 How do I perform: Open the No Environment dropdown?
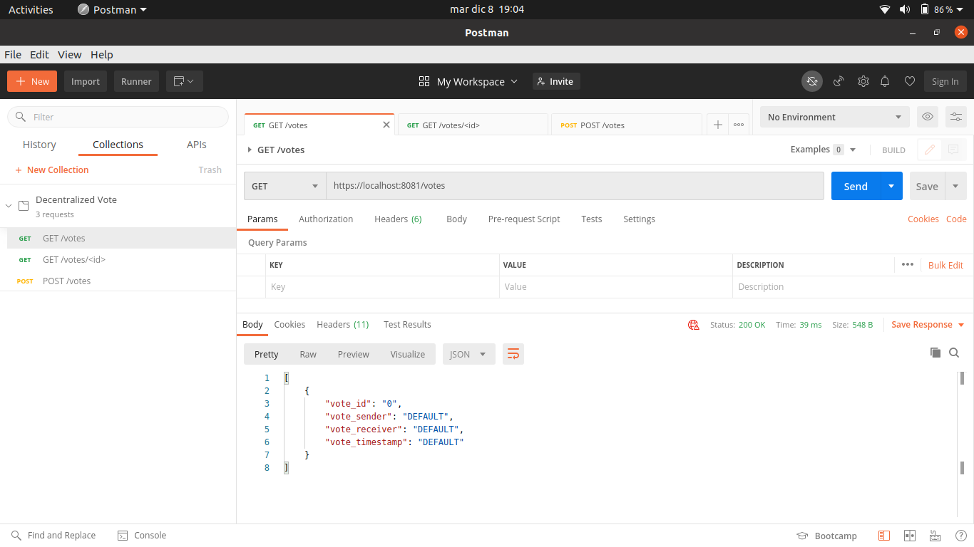tap(835, 117)
